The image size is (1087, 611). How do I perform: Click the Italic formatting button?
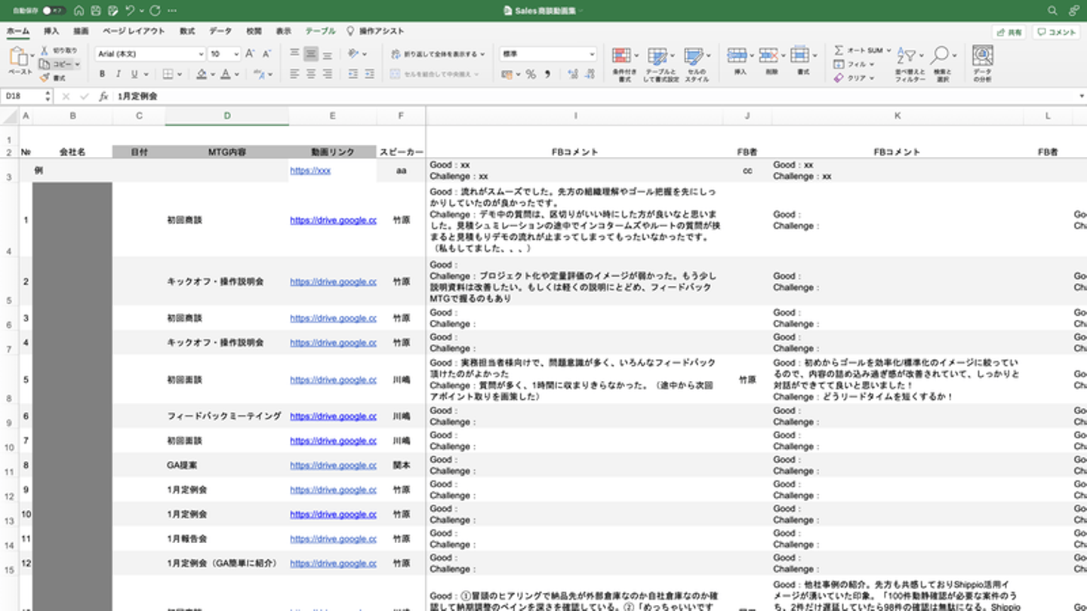tap(119, 74)
